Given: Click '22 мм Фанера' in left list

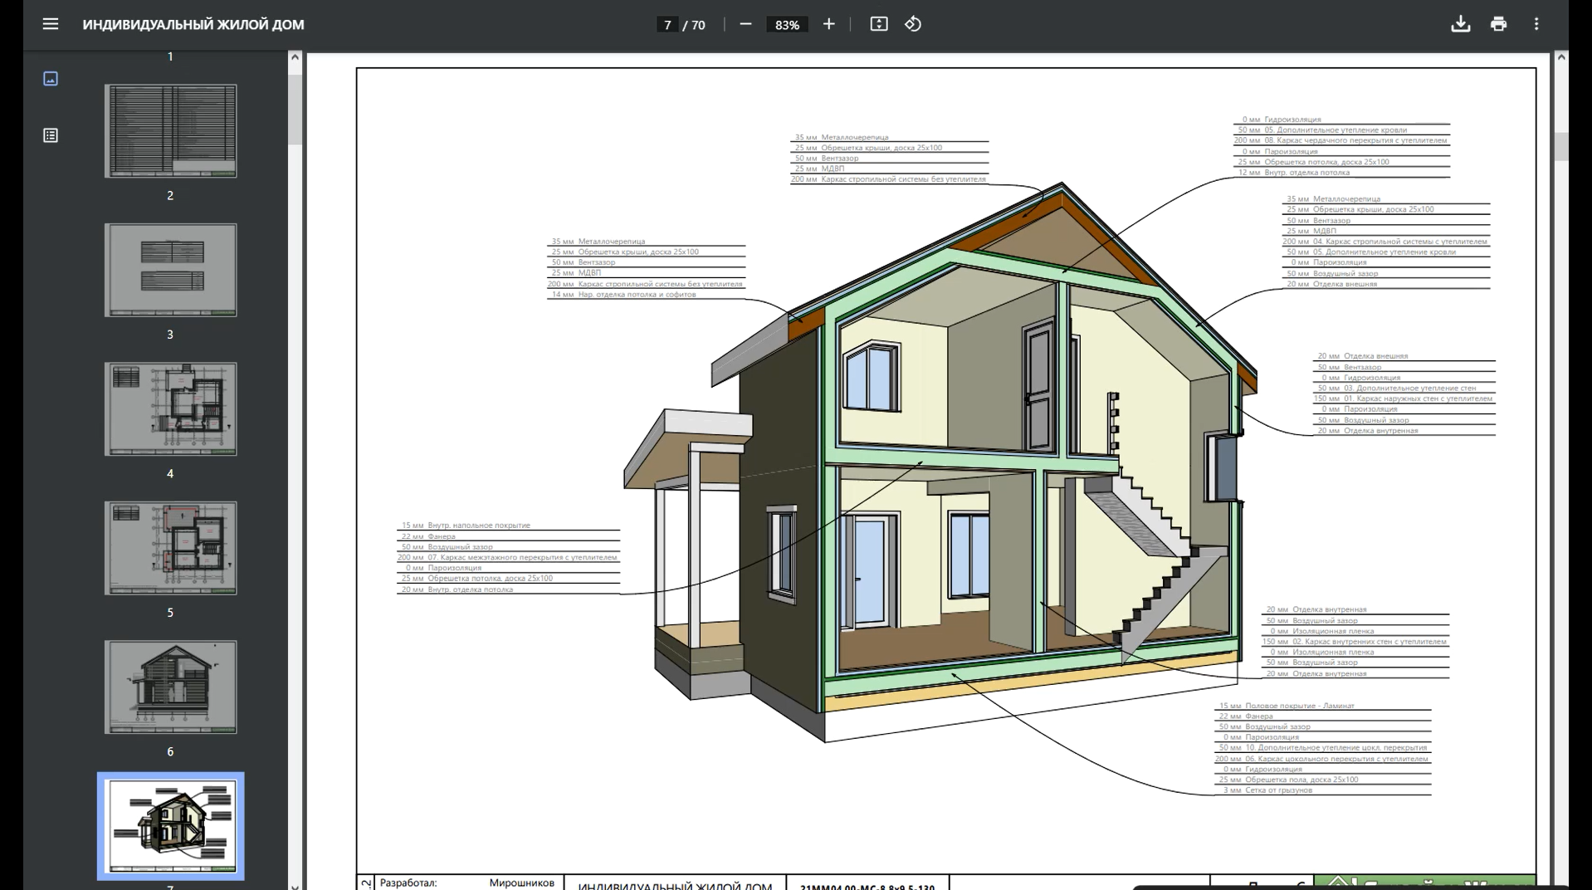Looking at the screenshot, I should tap(428, 536).
